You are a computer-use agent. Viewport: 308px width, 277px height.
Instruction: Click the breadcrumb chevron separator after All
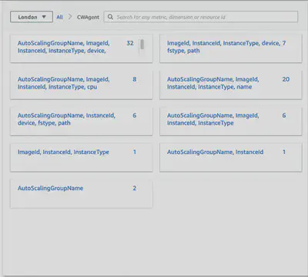(x=70, y=17)
